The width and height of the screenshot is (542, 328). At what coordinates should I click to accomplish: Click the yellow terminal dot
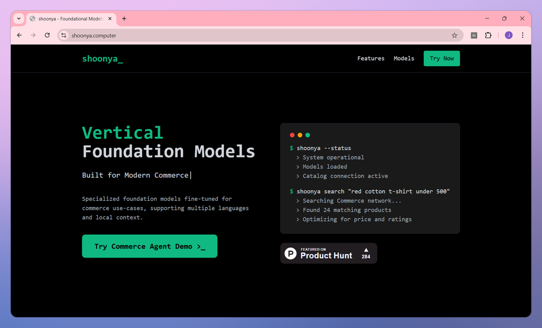pyautogui.click(x=300, y=135)
